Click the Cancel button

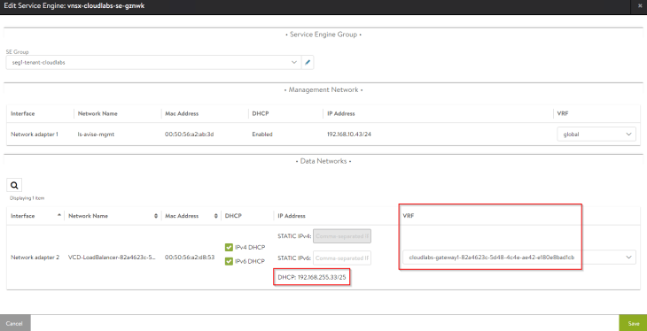tap(14, 323)
